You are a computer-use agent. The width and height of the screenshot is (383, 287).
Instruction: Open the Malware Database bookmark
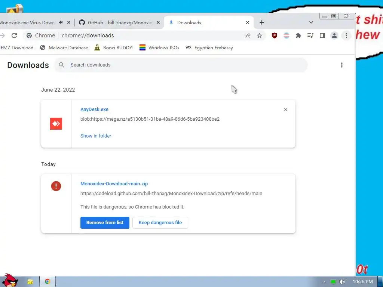(x=64, y=47)
